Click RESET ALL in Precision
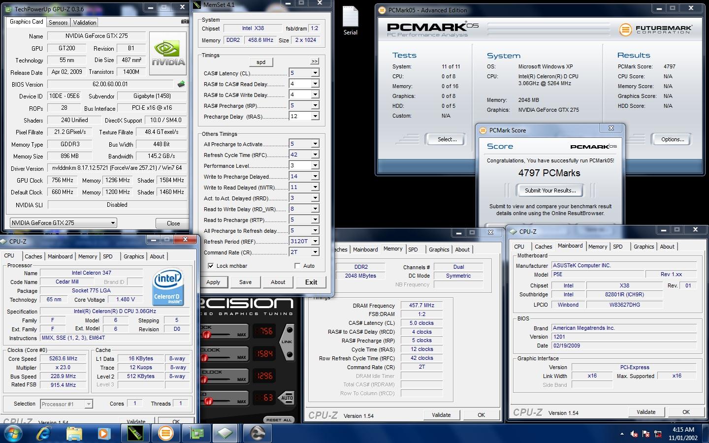 279,420
